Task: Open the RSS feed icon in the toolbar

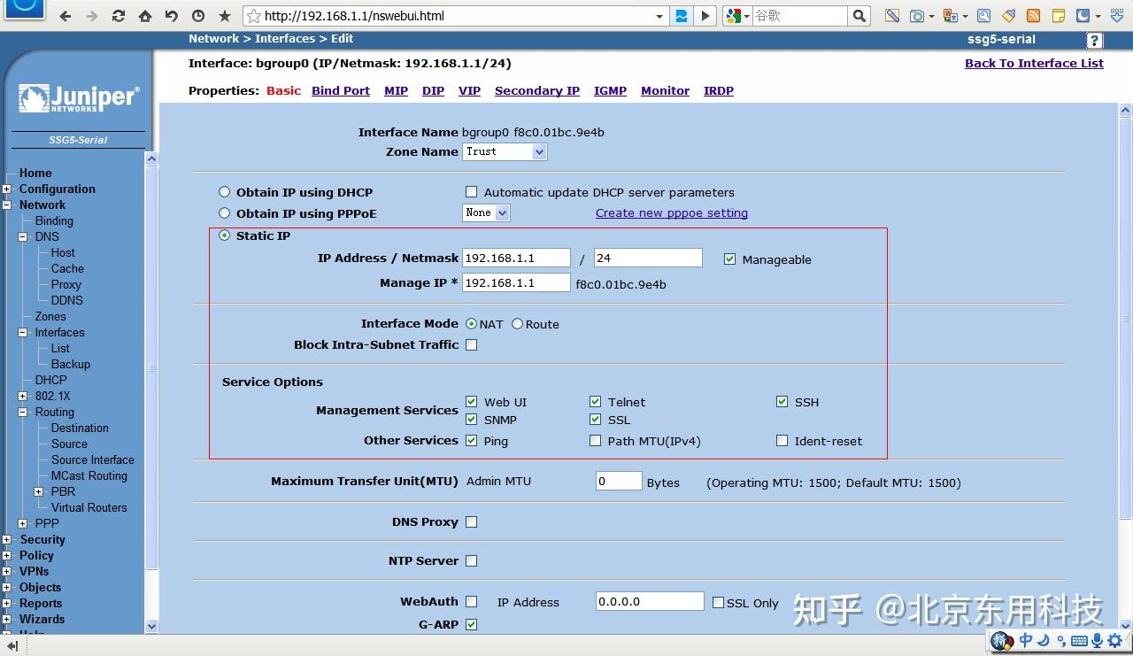Action: coord(1033,15)
